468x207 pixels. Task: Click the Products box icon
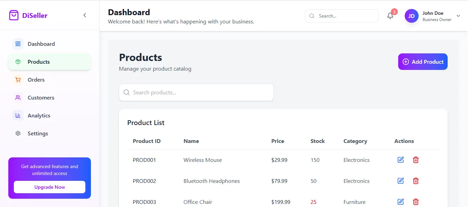[18, 62]
